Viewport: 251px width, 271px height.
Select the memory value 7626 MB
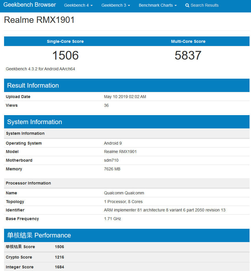click(112, 169)
